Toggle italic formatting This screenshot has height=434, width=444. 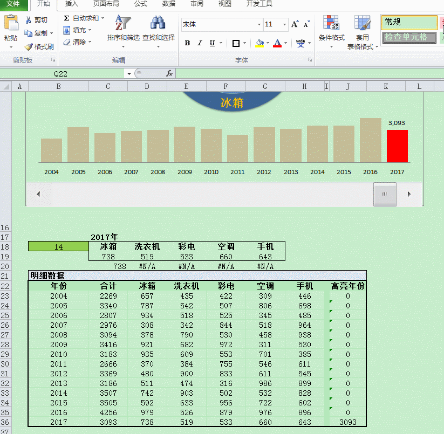click(x=200, y=43)
